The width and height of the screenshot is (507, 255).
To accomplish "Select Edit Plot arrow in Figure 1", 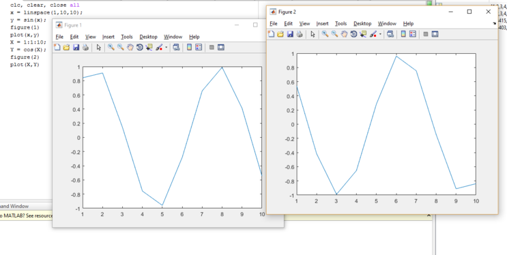I will (x=99, y=48).
